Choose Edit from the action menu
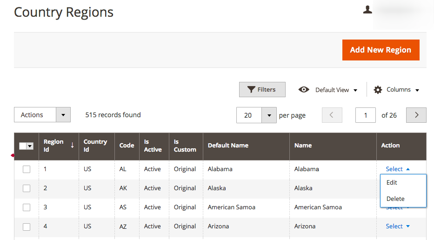434x240 pixels. 403,182
